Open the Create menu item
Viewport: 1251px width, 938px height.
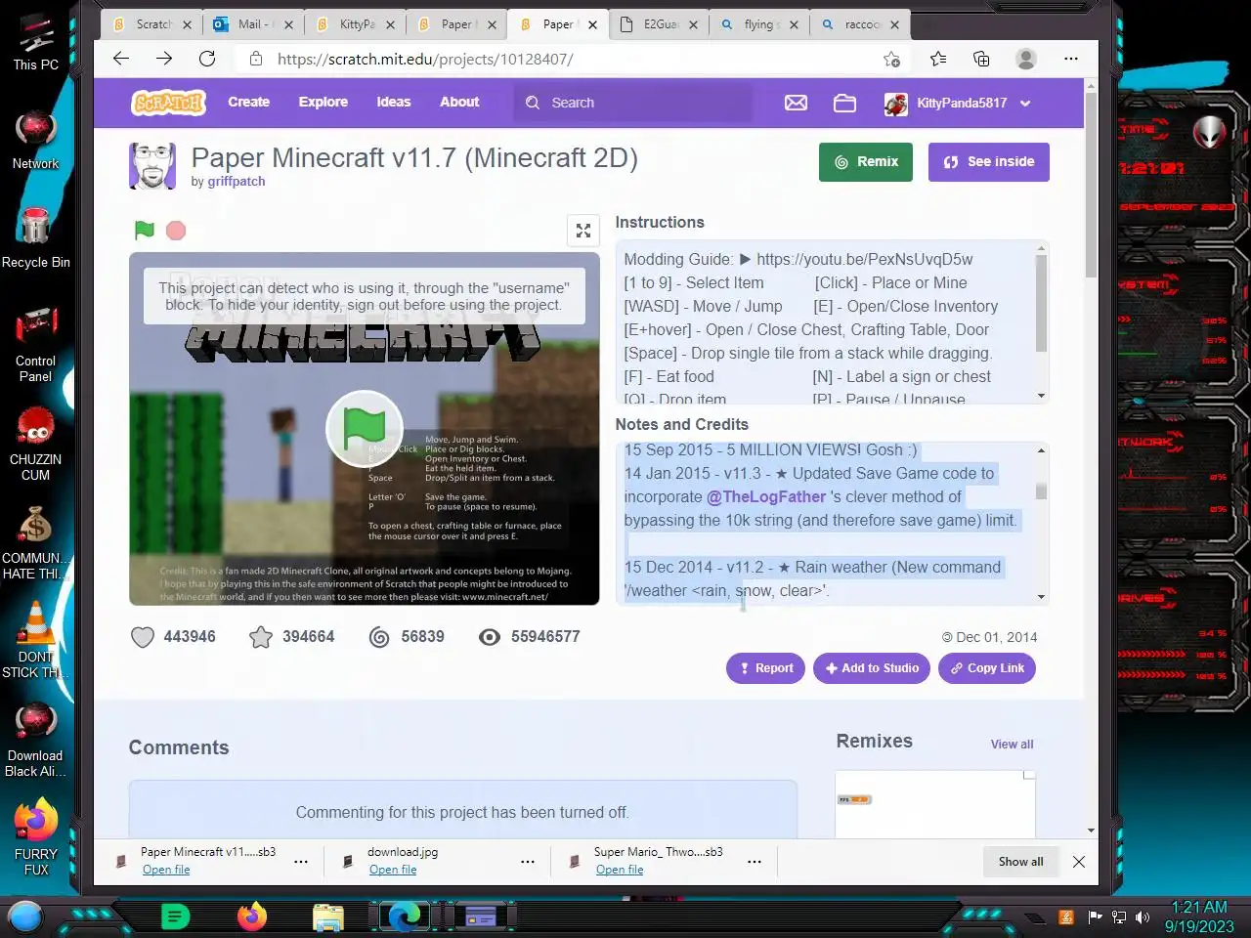[249, 103]
